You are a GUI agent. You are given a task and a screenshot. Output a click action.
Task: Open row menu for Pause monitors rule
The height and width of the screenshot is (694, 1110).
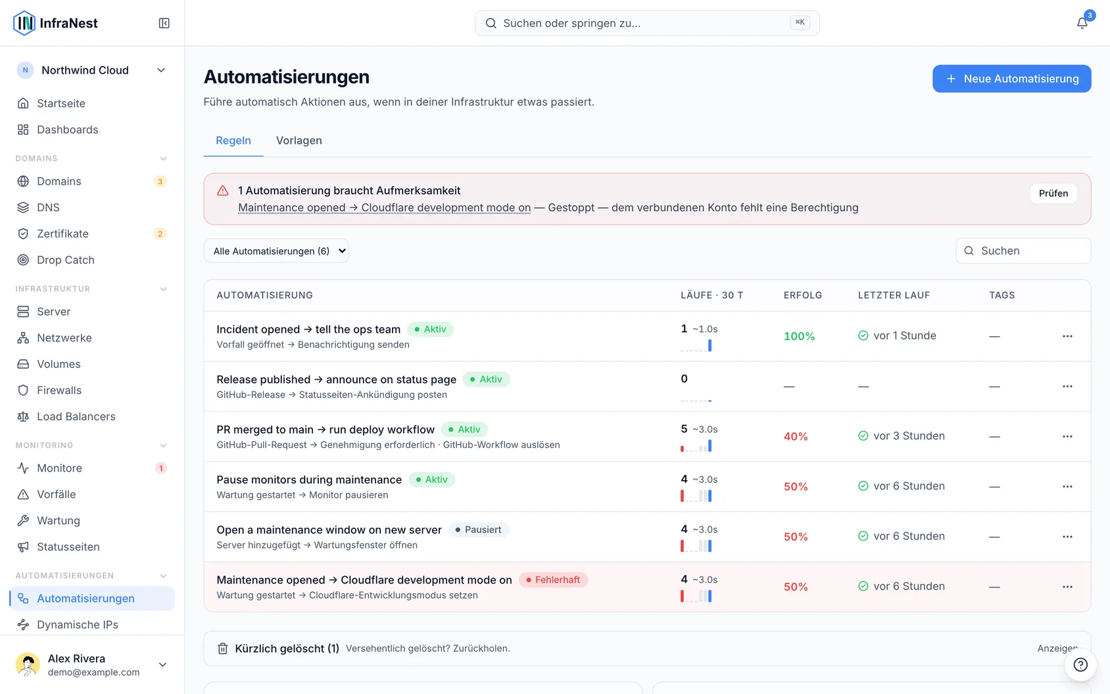click(x=1067, y=487)
